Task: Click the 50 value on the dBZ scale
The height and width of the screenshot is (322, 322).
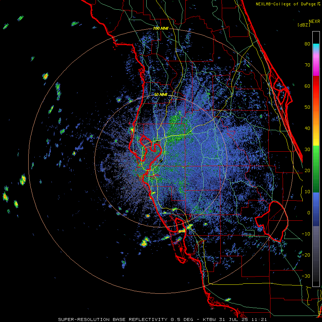Action: (307, 107)
